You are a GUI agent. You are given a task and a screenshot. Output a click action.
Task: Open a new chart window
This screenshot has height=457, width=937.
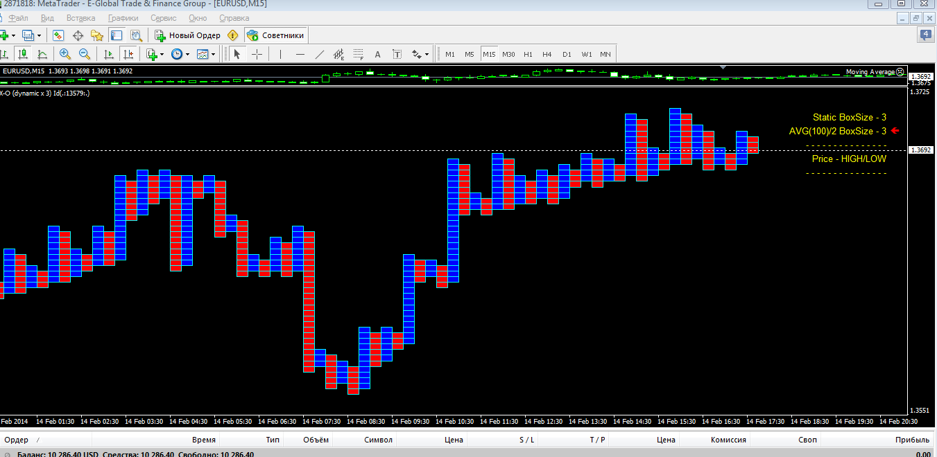click(x=6, y=35)
